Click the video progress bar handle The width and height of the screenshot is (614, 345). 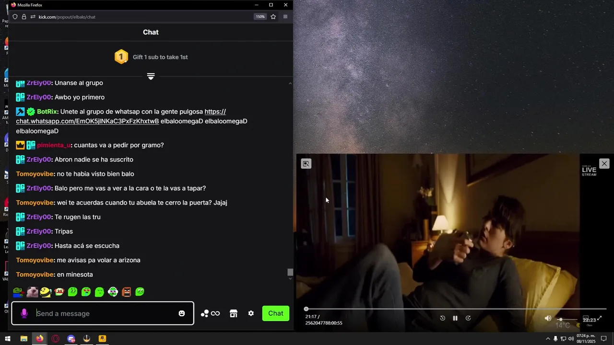click(x=306, y=309)
